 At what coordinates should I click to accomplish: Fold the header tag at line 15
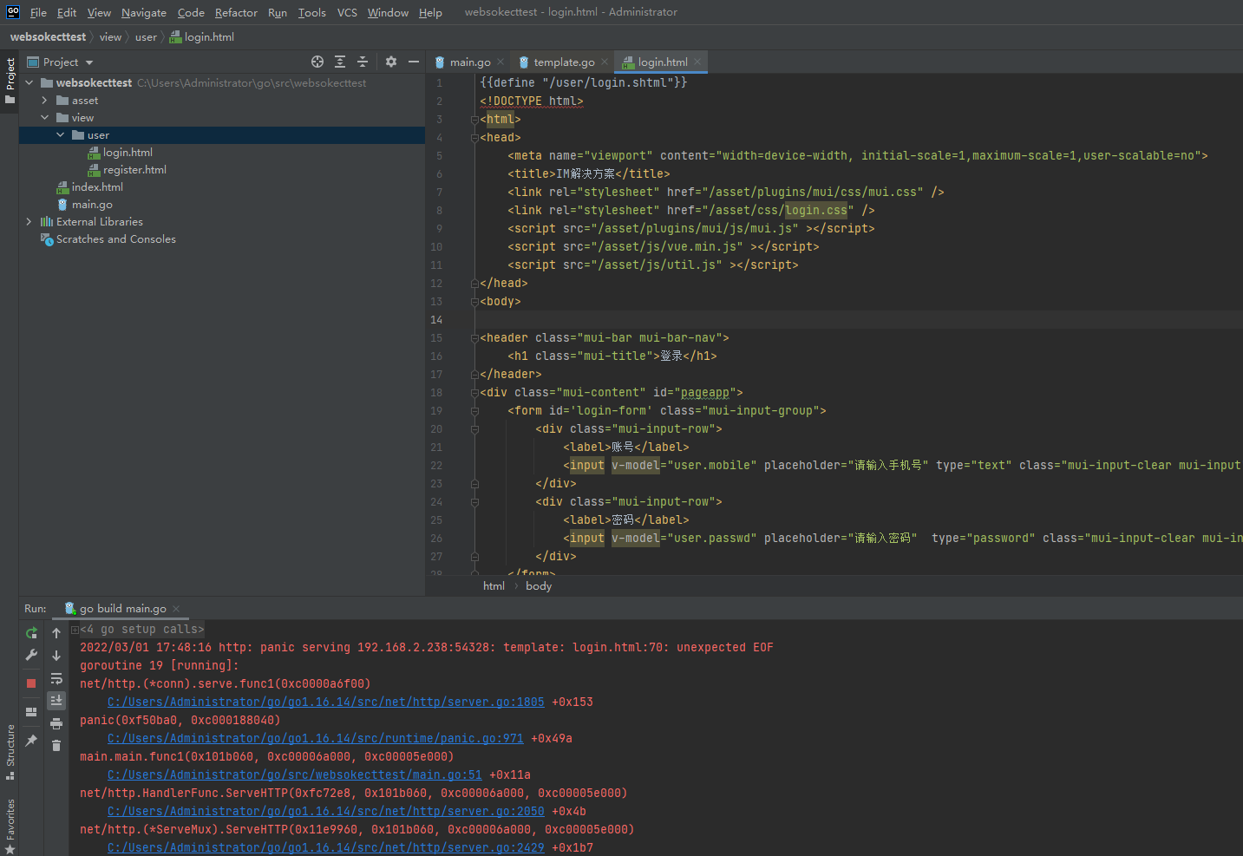[x=474, y=338]
